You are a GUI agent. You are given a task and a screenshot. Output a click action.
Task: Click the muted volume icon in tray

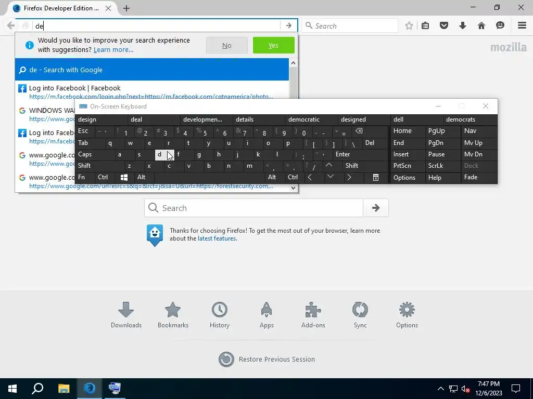pos(465,389)
